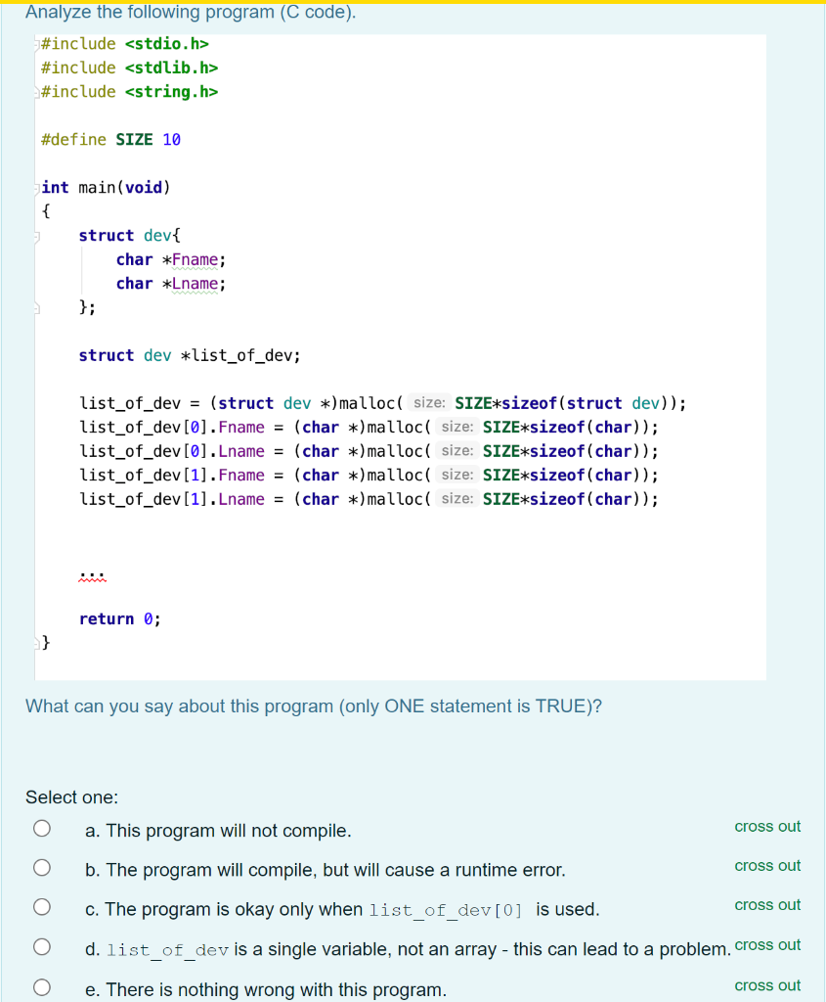Click the 'size:' inlay hint on the struct dev malloc line
Viewport: 826px width, 1002px height.
(x=428, y=403)
